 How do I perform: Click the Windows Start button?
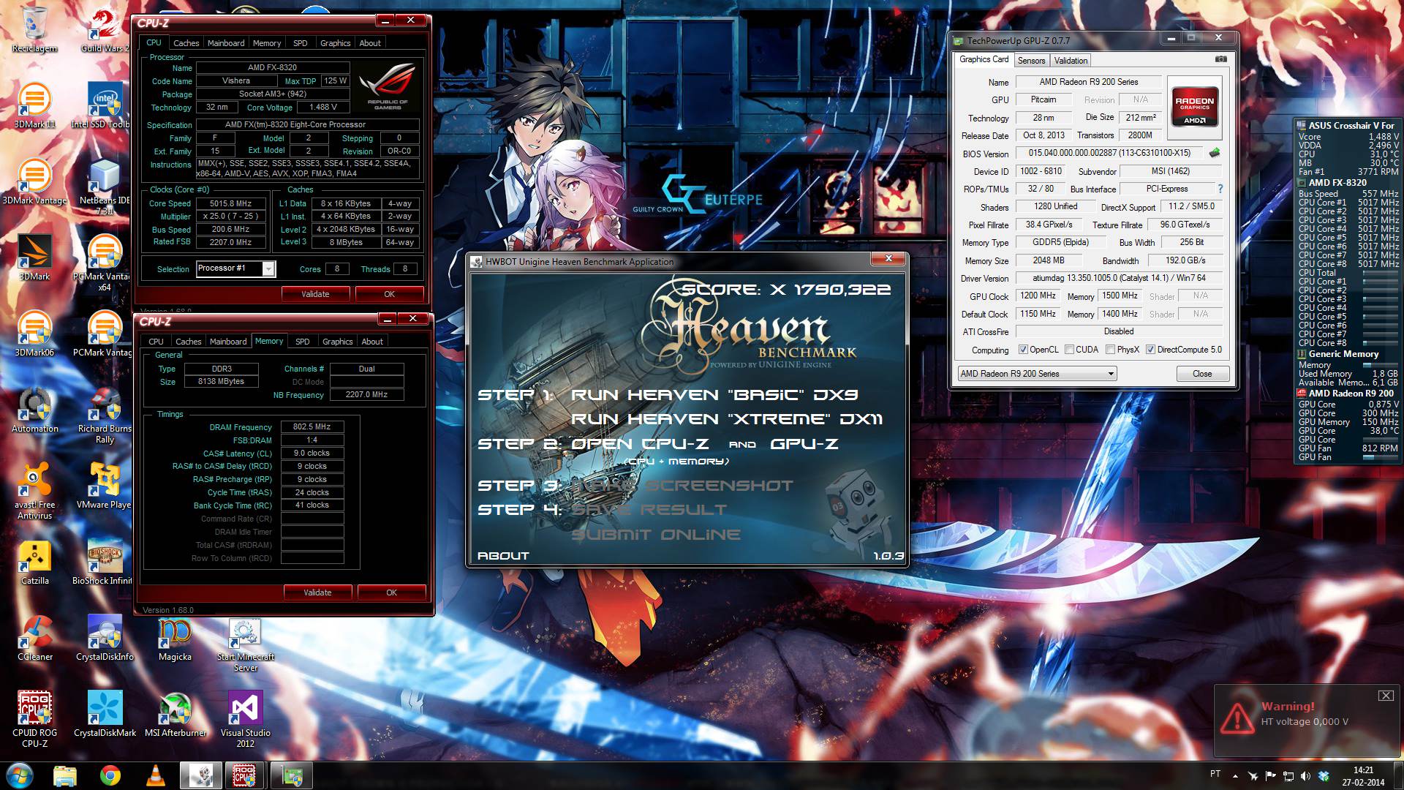tap(20, 775)
